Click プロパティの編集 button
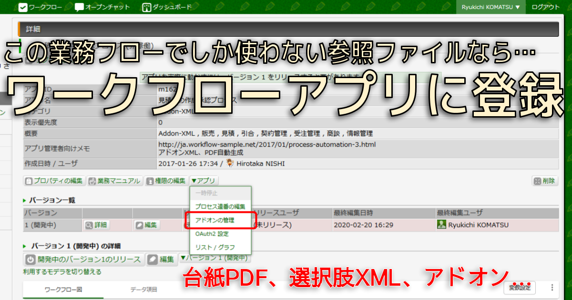The width and height of the screenshot is (572, 300). click(54, 181)
